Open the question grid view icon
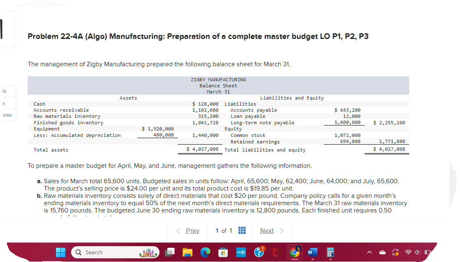Image resolution: width=460 pixels, height=262 pixels. pos(242,231)
